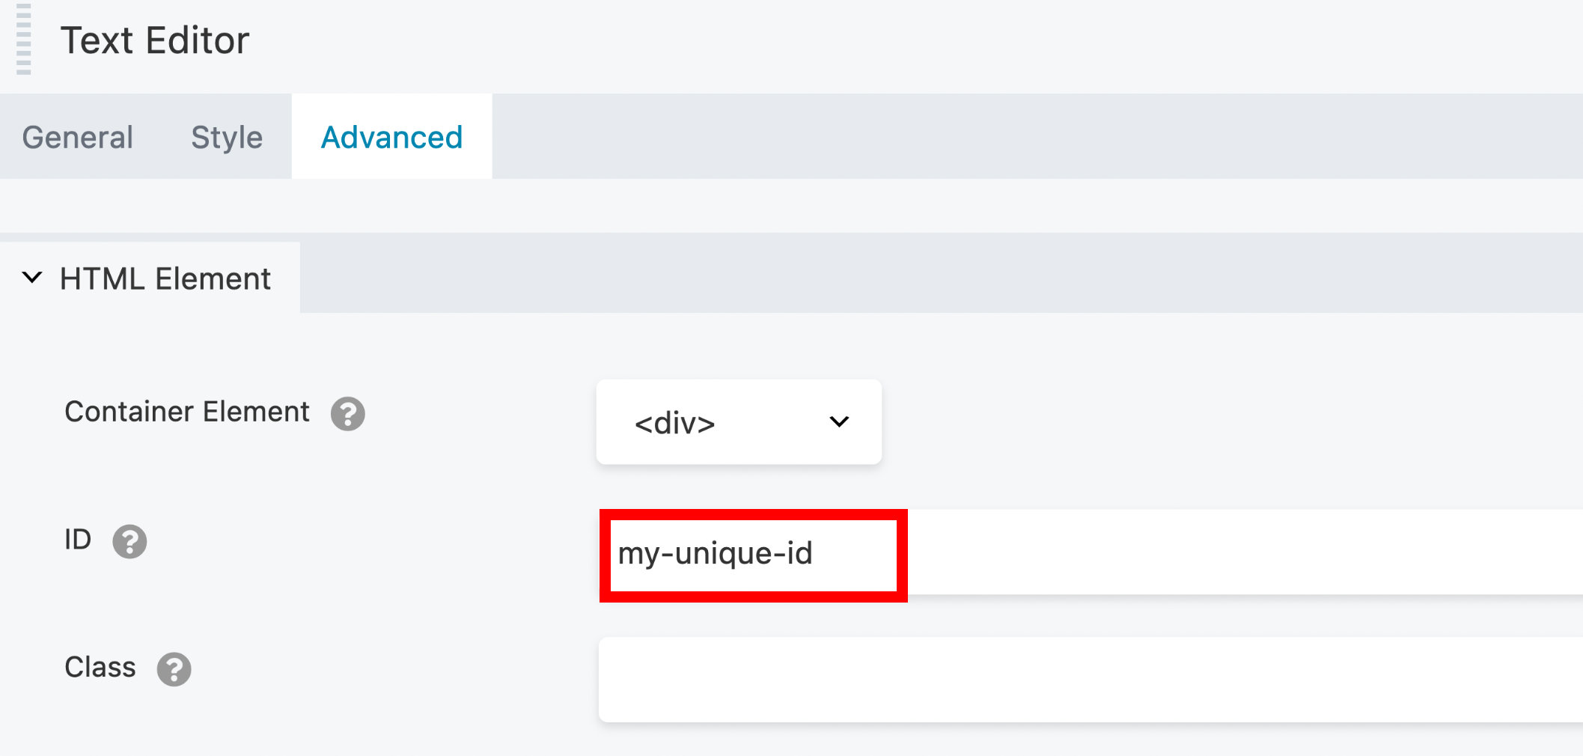Viewport: 1583px width, 756px height.
Task: Open the Style tab
Action: 227,138
